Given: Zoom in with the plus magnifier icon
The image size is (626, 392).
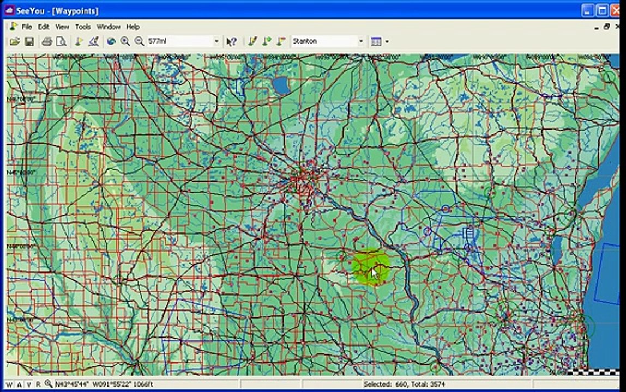Looking at the screenshot, I should 125,41.
